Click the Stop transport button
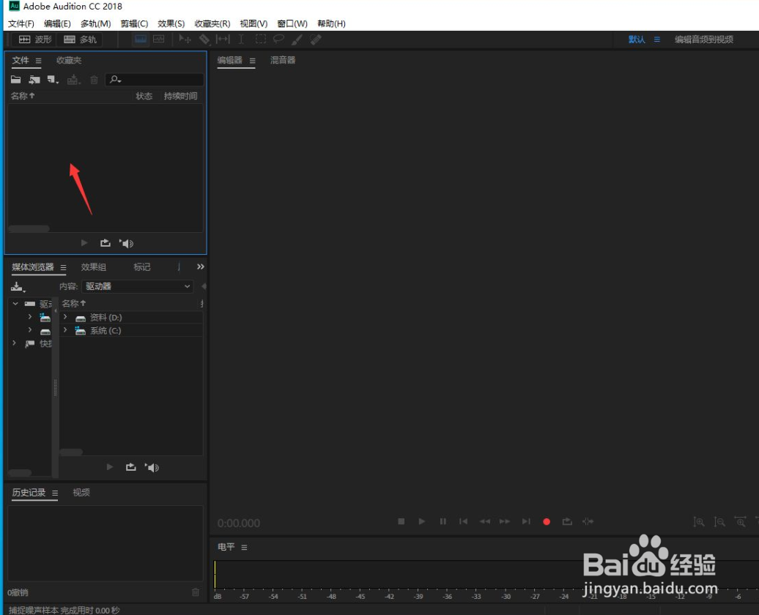 [x=401, y=521]
